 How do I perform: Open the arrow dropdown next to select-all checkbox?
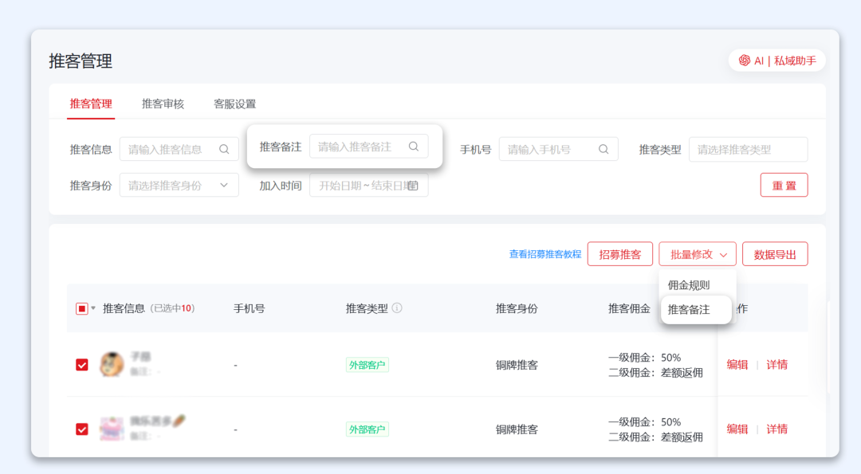click(93, 308)
